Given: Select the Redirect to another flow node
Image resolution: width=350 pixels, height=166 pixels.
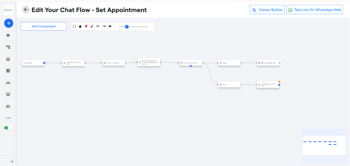Looking at the screenshot, I should click(268, 63).
